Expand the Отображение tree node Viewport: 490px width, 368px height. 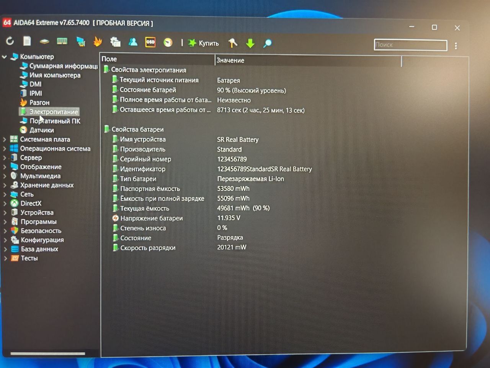pyautogui.click(x=5, y=167)
